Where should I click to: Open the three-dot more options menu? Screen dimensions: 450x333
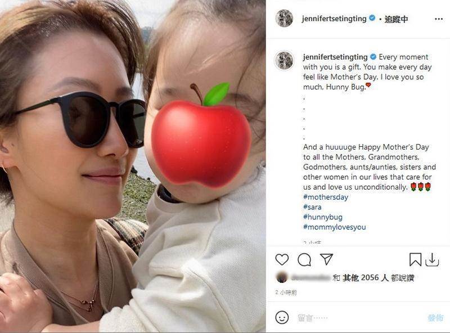coord(439,19)
